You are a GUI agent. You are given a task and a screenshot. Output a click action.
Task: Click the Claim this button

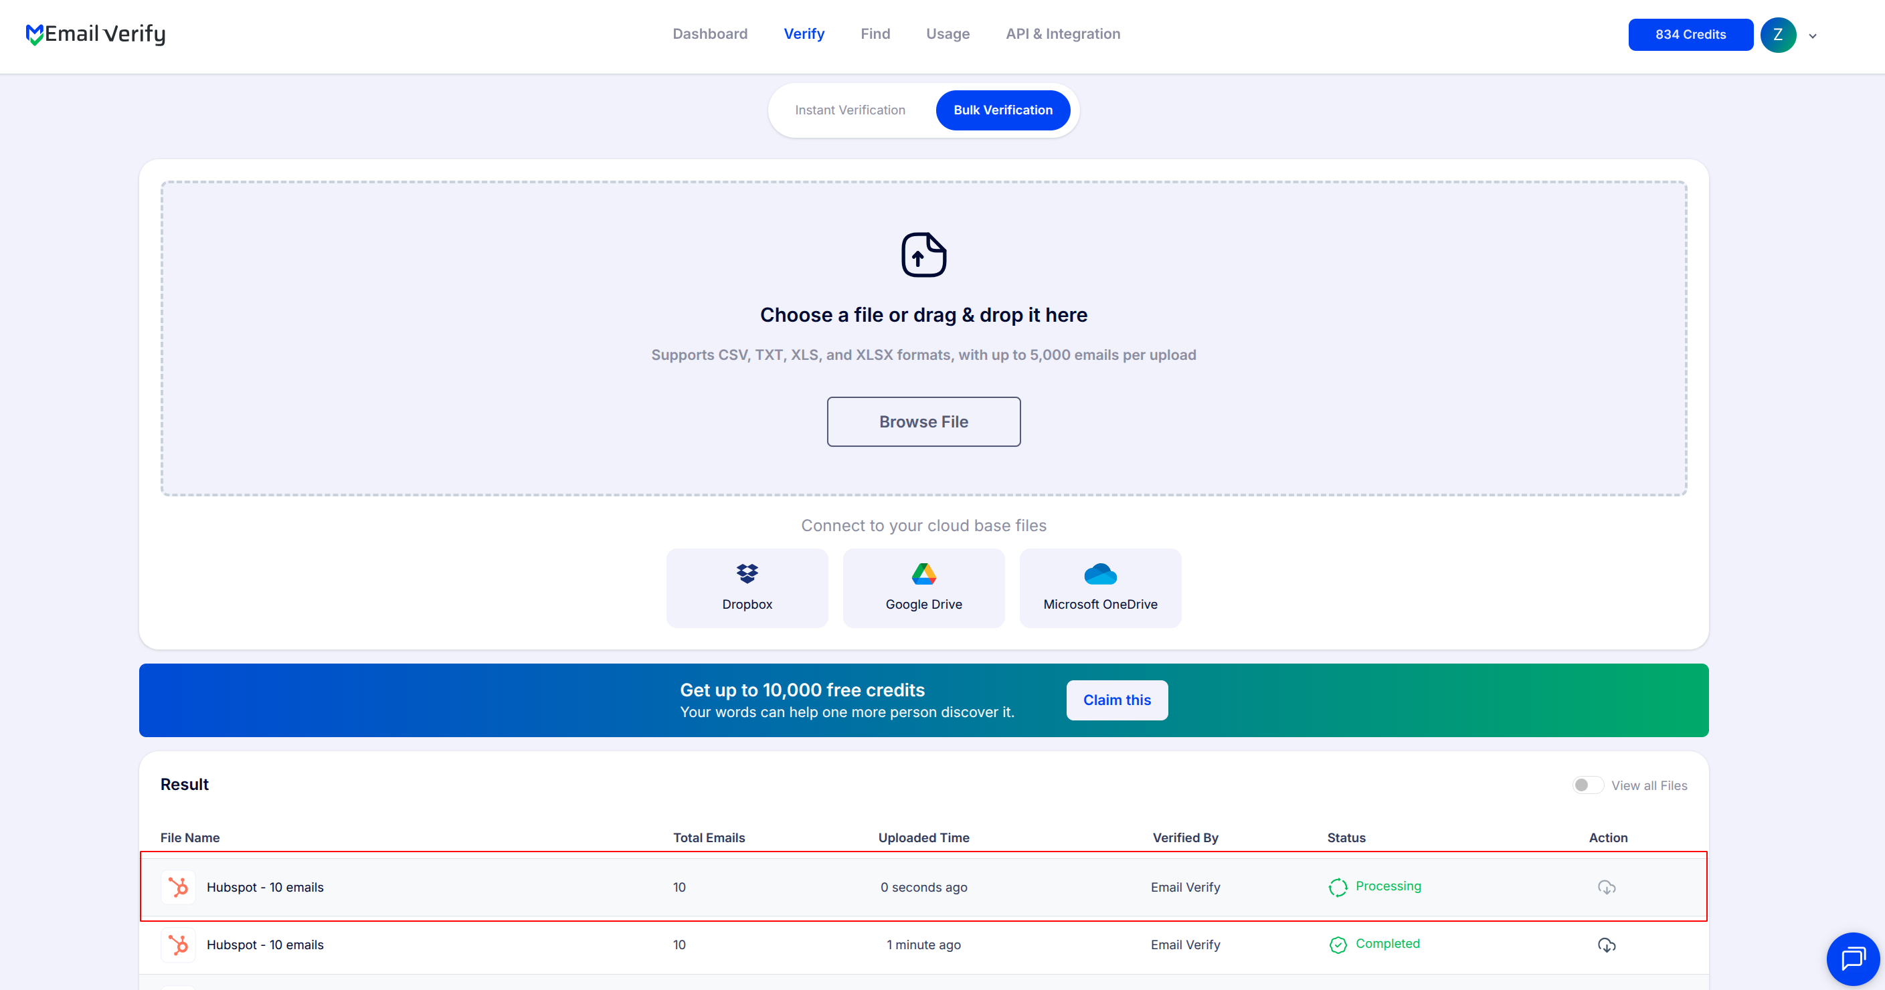pyautogui.click(x=1117, y=700)
